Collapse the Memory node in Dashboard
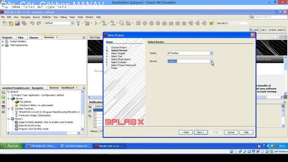This screenshot has height=162, width=288. [x=9, y=119]
